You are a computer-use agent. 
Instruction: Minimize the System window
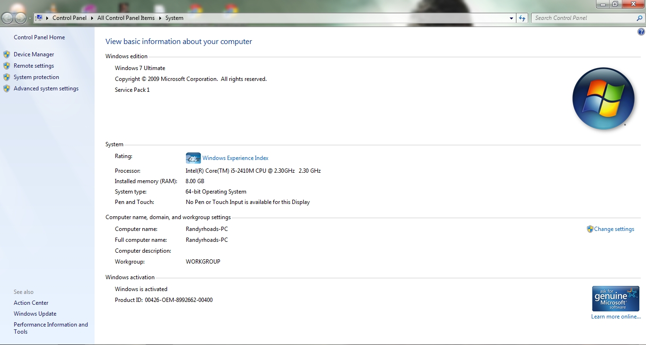pos(602,4)
